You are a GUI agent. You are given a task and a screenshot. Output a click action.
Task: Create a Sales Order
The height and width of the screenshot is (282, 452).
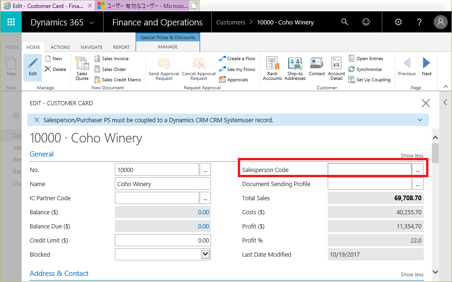click(x=110, y=69)
